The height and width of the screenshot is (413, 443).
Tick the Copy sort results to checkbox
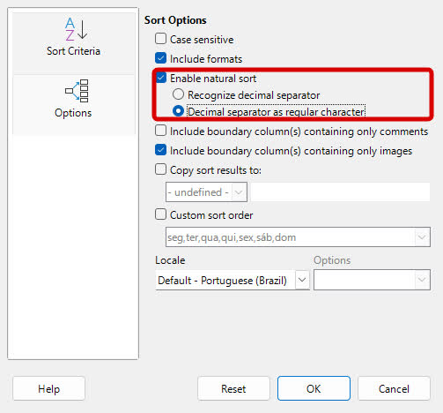(x=160, y=169)
